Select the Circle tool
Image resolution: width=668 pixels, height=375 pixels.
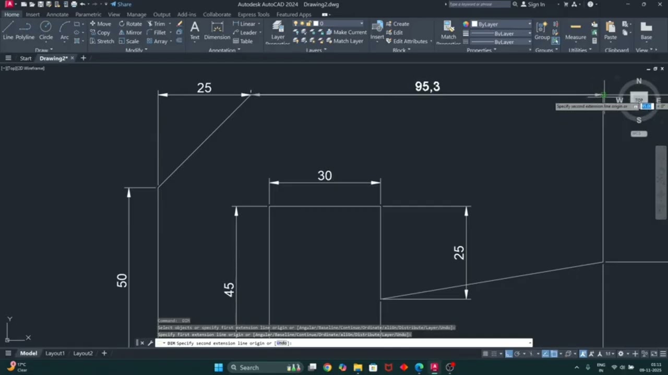coord(46,31)
